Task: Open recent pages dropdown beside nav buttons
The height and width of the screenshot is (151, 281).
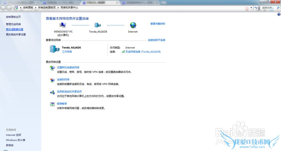Action: pos(13,8)
